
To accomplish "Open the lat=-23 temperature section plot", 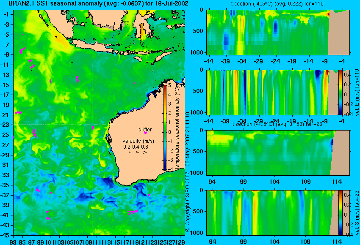I will click(278, 153).
